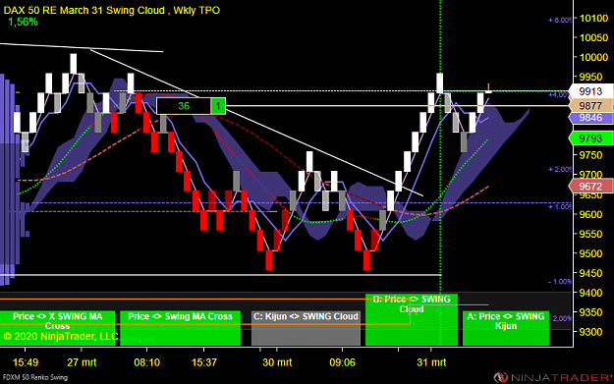This screenshot has width=614, height=384.
Task: Select the 9672 red price marker
Action: point(590,186)
